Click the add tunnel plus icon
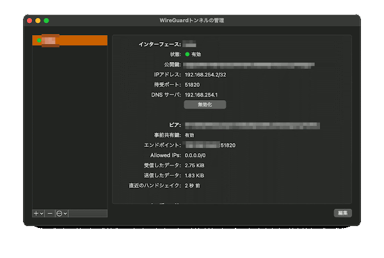The width and height of the screenshot is (384, 258). click(36, 213)
